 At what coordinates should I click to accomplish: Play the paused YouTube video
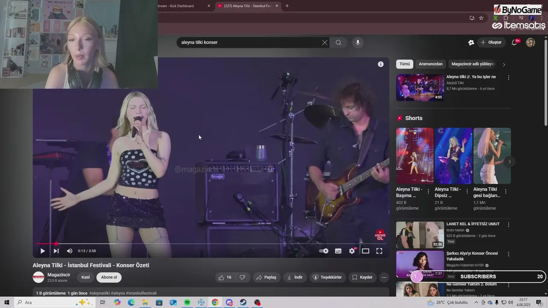pos(42,251)
